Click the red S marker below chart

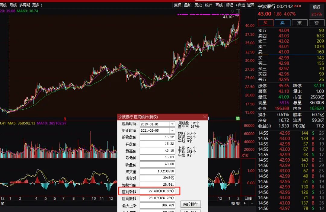click(65, 118)
